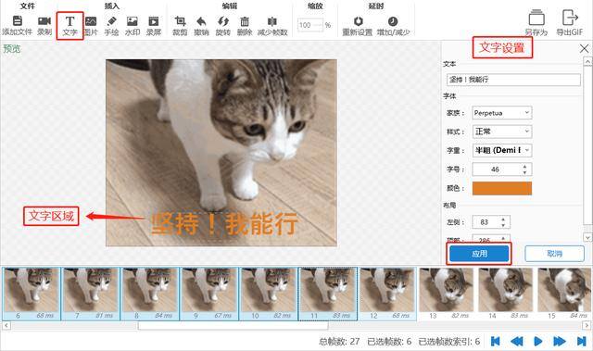Select frame 8 thumbnail
The height and width of the screenshot is (351, 593).
[150, 294]
